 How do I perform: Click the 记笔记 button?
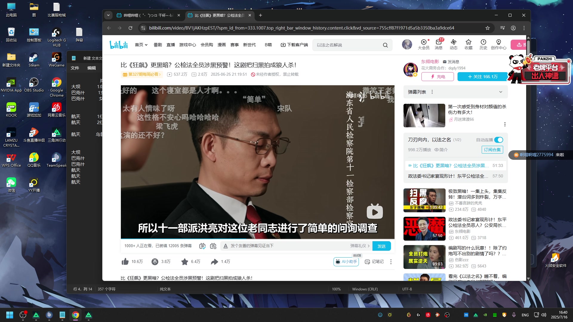pos(374,261)
